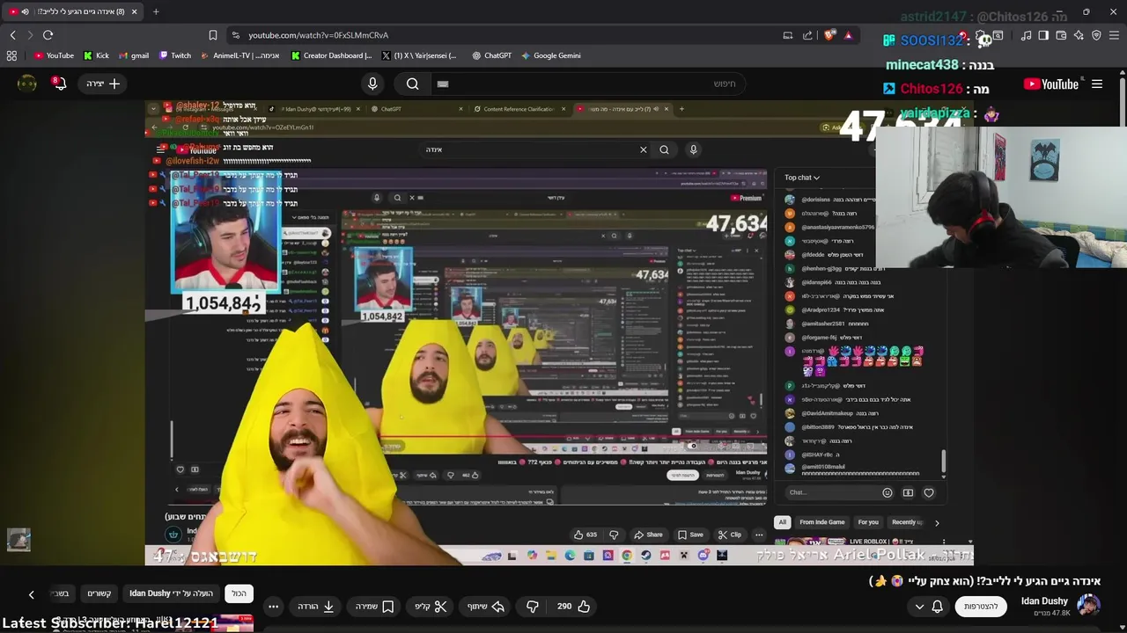Open the ChatGPT bookmark
The height and width of the screenshot is (633, 1127).
click(x=491, y=55)
